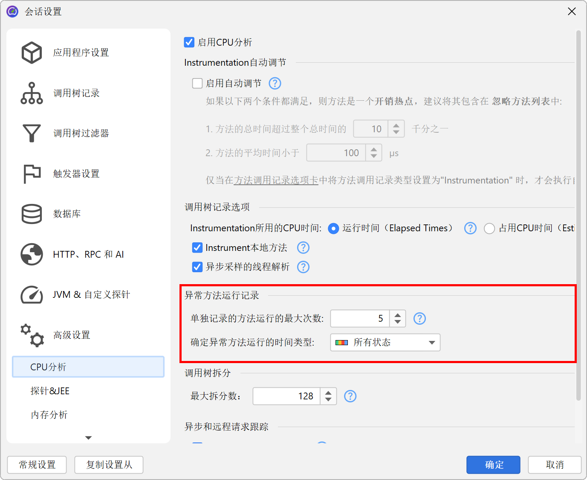Open the HTTP、RPC 和 AI globe icon
This screenshot has height=480, width=587.
pos(32,254)
